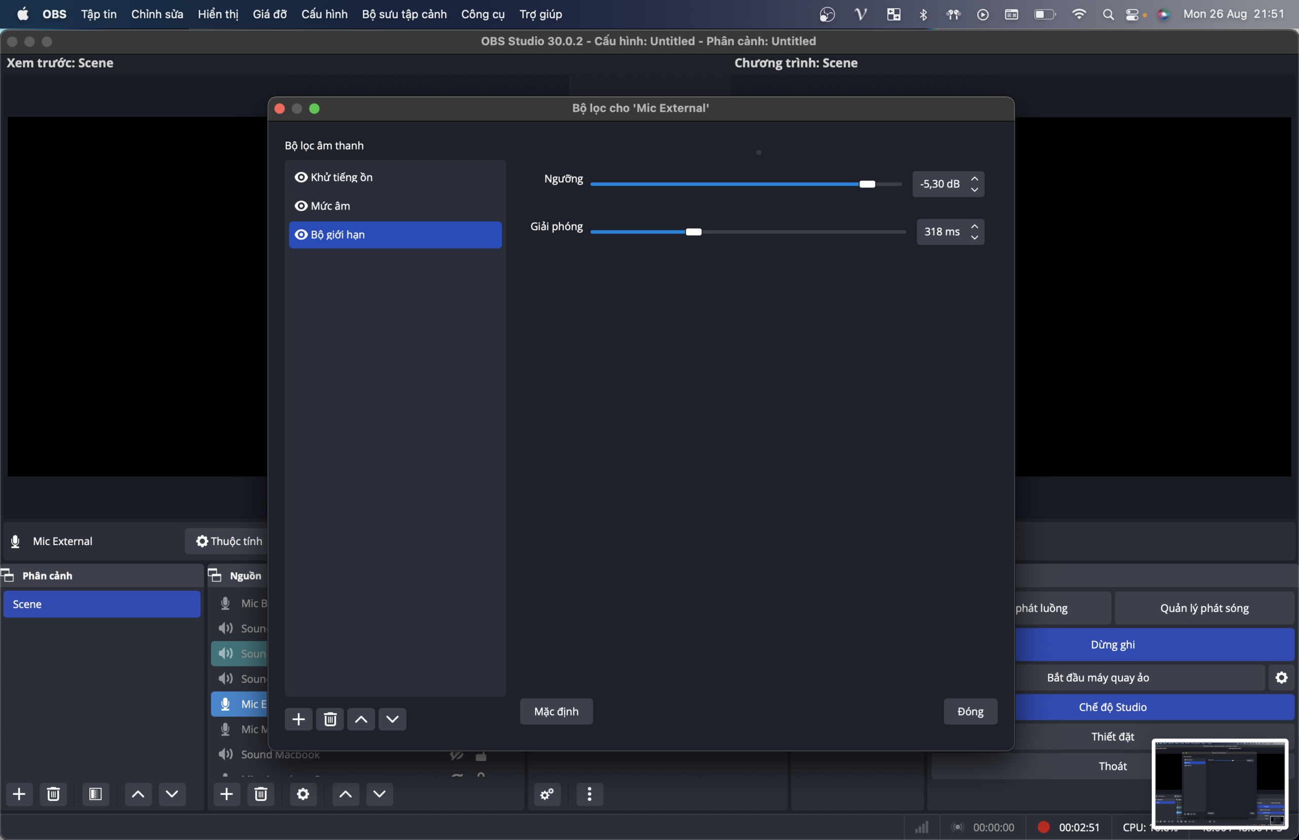Open Wi-Fi status in macOS menu bar

[1079, 14]
